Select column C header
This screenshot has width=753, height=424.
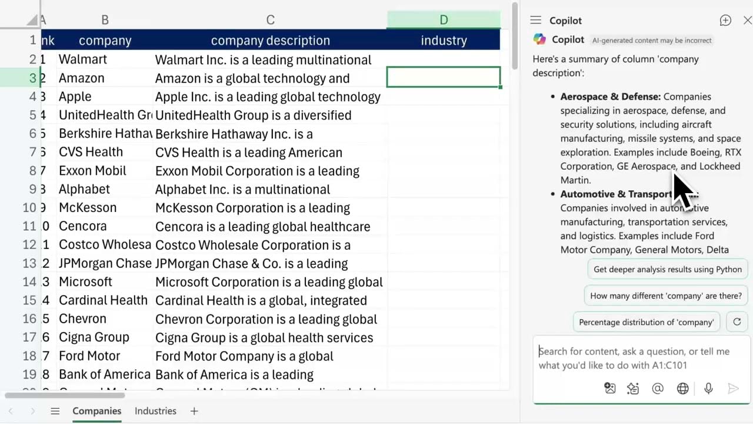tap(270, 20)
